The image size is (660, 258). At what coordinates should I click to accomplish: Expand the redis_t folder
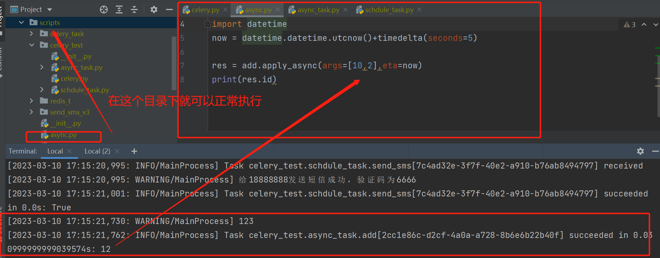point(32,101)
